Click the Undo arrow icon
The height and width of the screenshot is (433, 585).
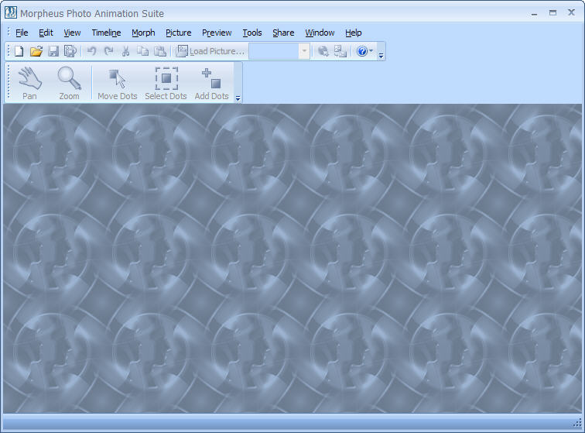click(x=91, y=51)
